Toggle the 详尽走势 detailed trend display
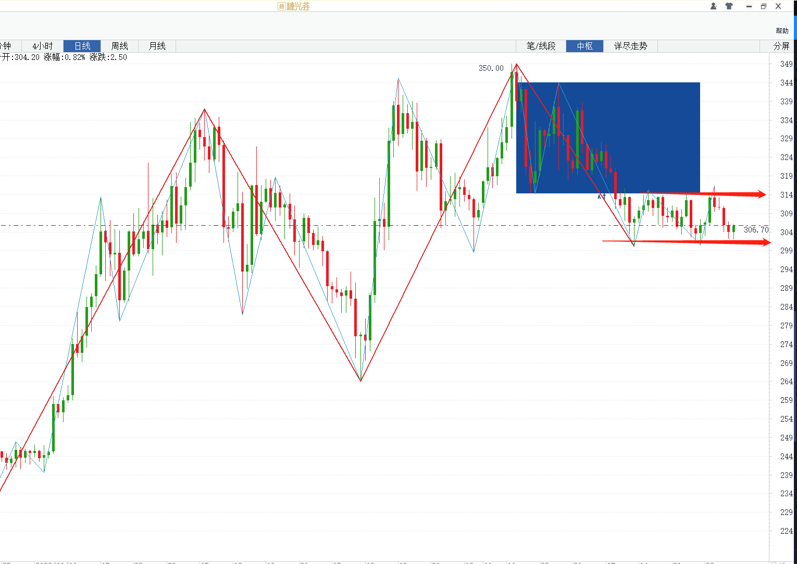Viewport: 797px width, 564px height. pos(631,46)
